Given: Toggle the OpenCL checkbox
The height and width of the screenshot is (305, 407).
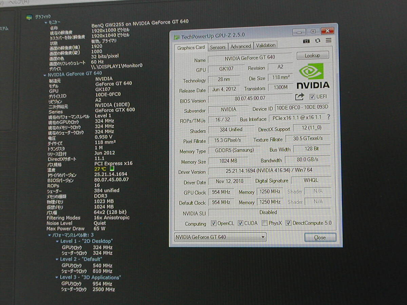Looking at the screenshot, I should 214,223.
